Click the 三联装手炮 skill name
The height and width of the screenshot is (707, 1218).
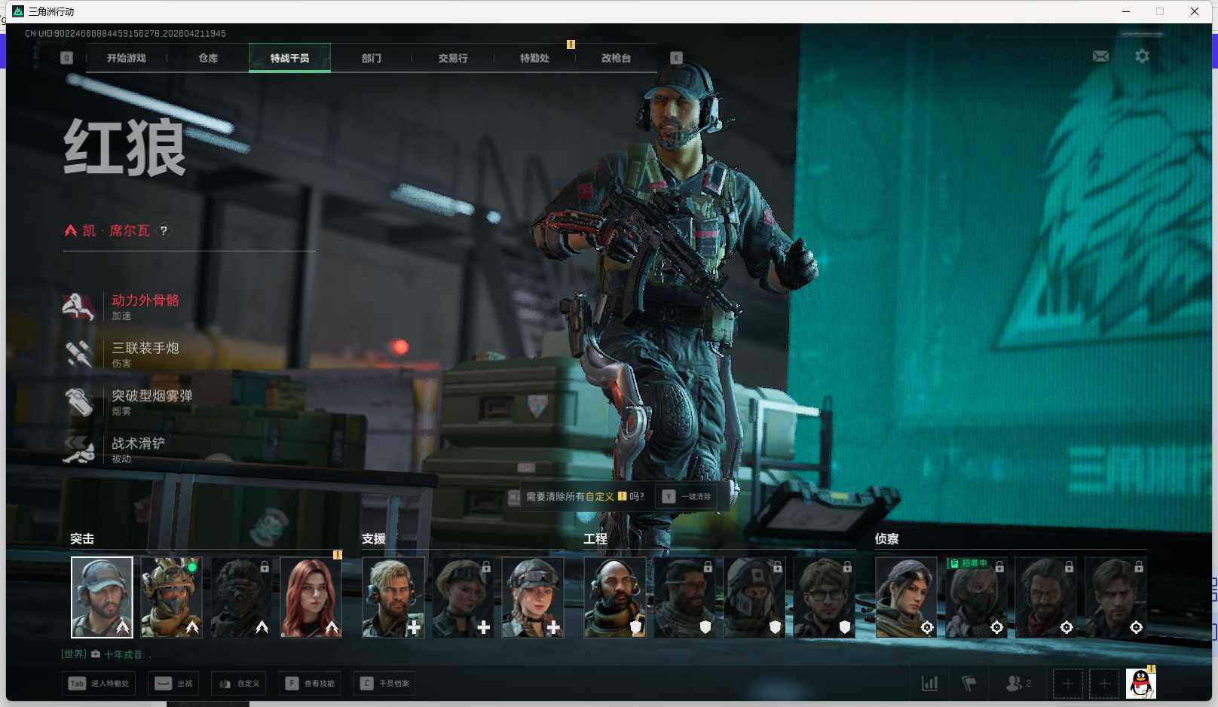(145, 348)
